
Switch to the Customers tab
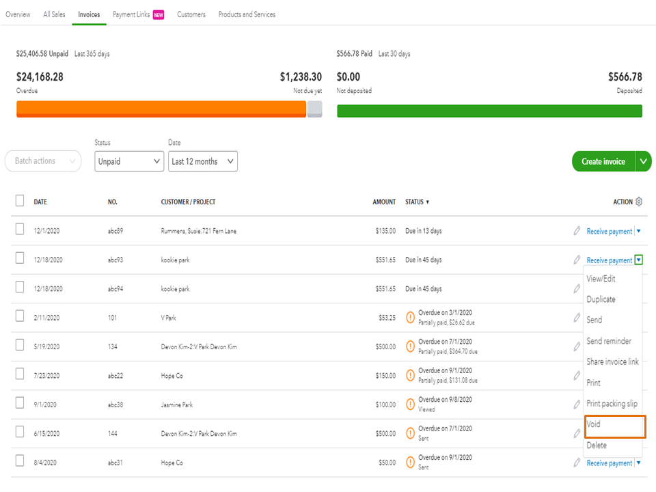click(191, 14)
